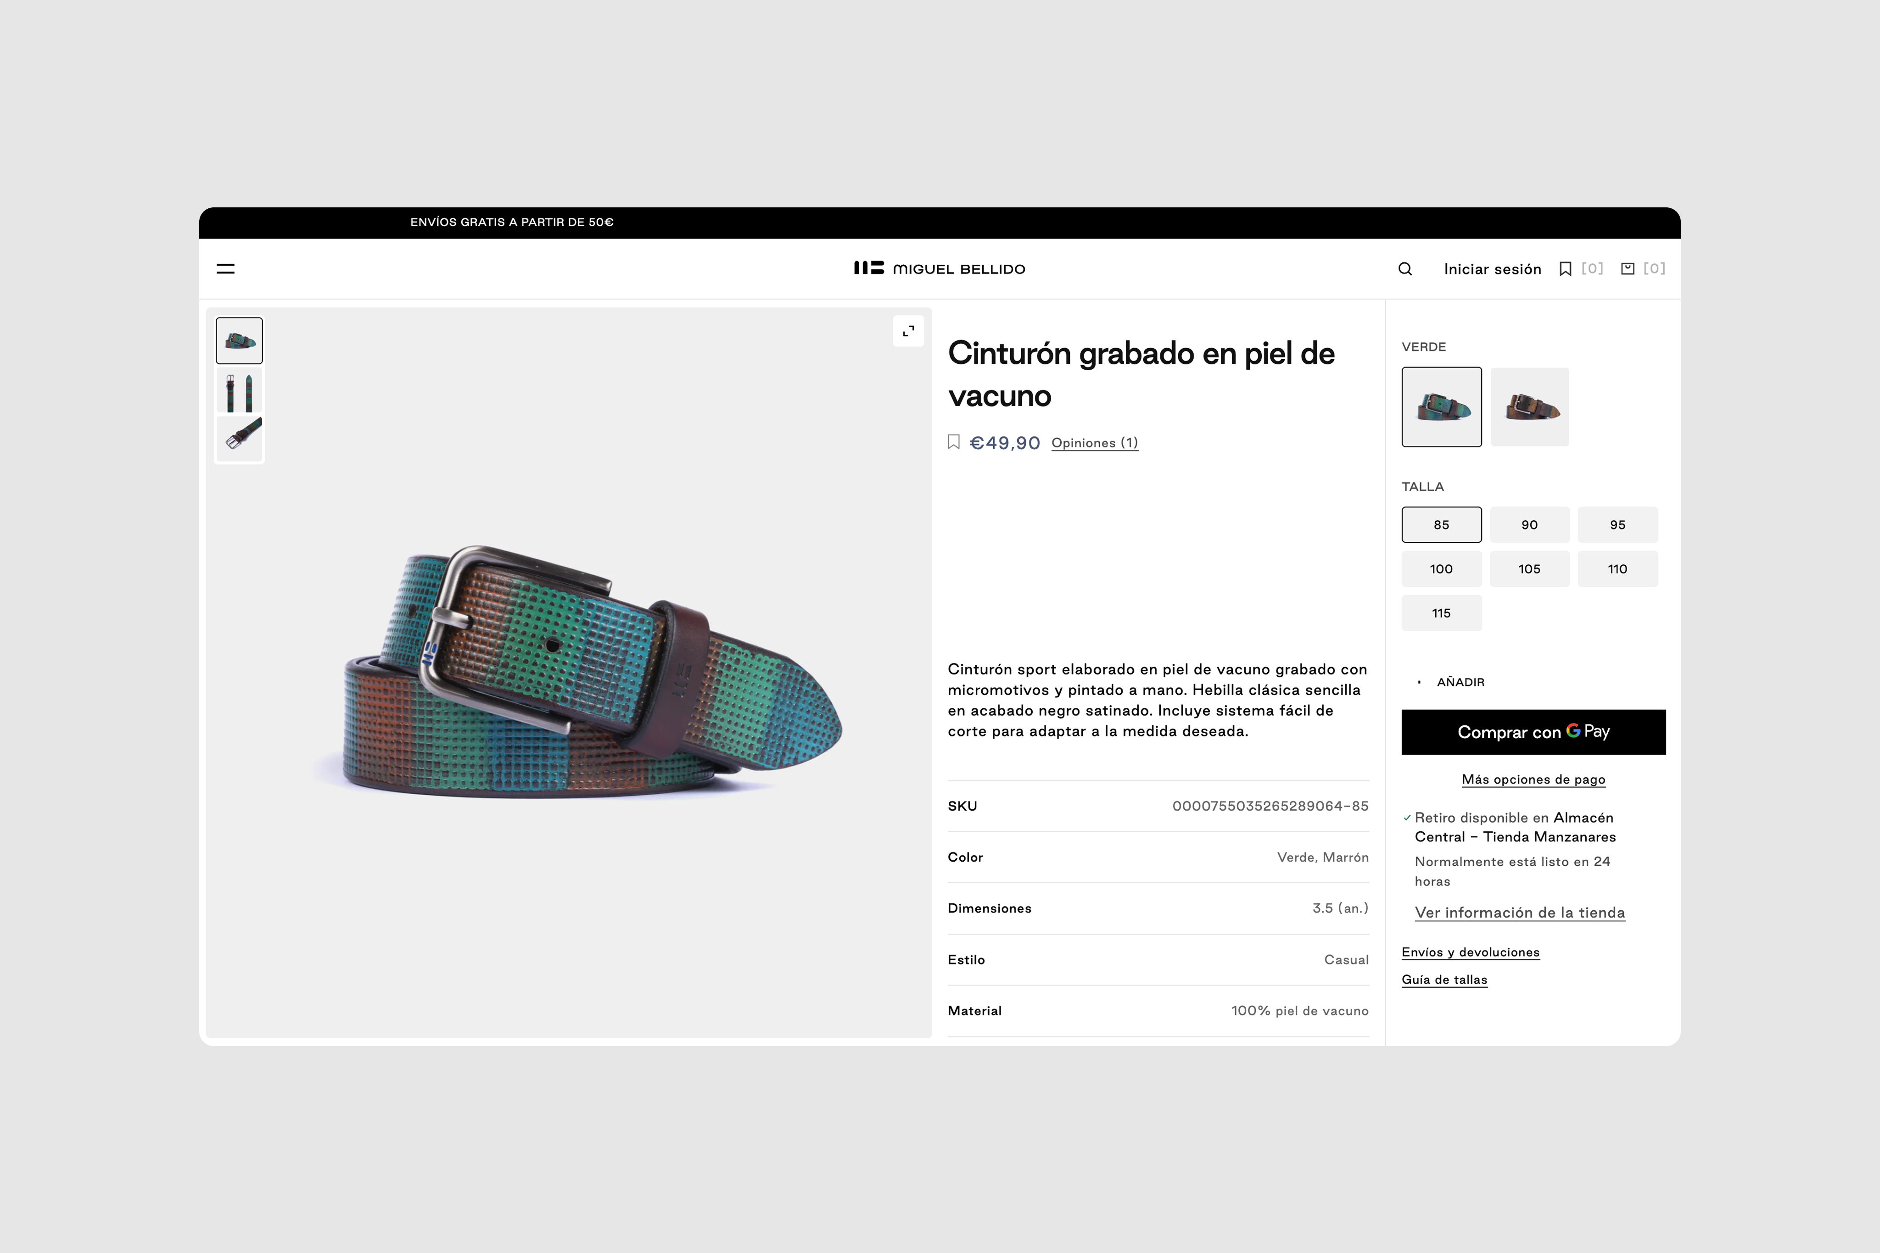Save product with bookmark icon beside price
This screenshot has width=1880, height=1253.
(954, 442)
